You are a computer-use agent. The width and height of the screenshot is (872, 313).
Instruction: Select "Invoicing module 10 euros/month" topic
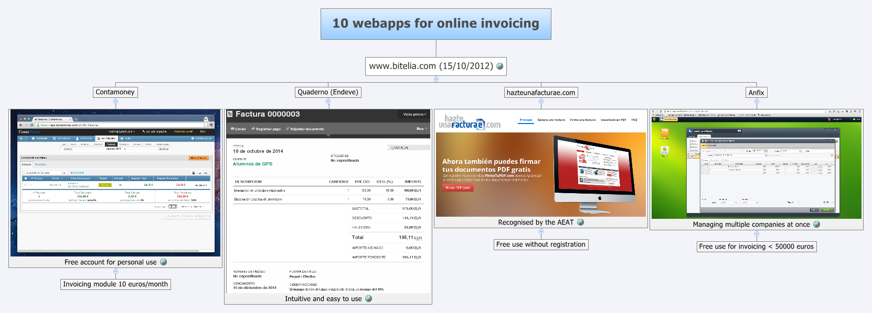[115, 284]
